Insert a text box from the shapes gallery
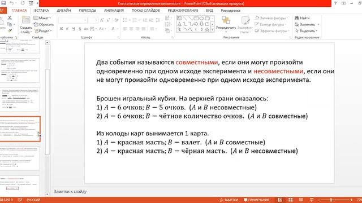Screen dimensions: 362x203 coord(179,18)
